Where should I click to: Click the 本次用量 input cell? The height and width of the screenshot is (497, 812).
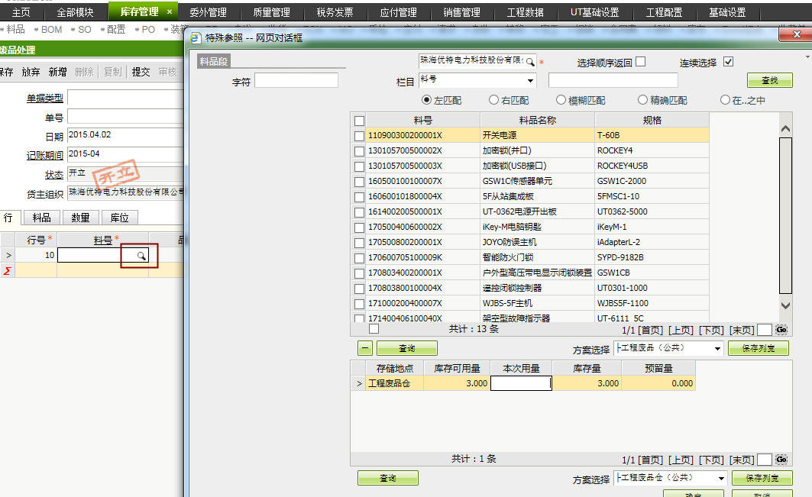click(521, 384)
